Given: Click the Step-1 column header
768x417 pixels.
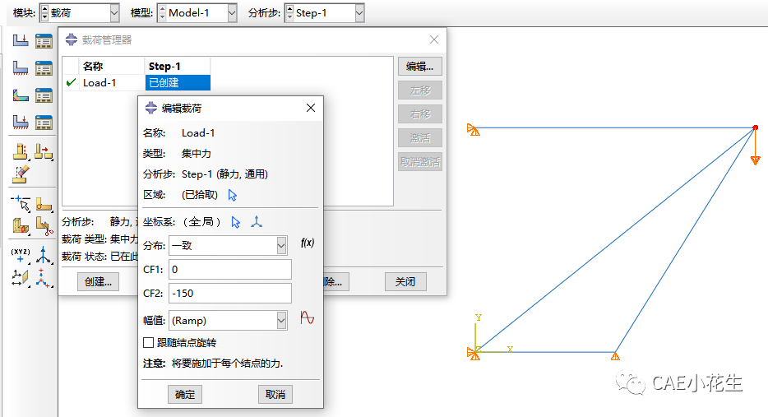Looking at the screenshot, I should point(178,66).
